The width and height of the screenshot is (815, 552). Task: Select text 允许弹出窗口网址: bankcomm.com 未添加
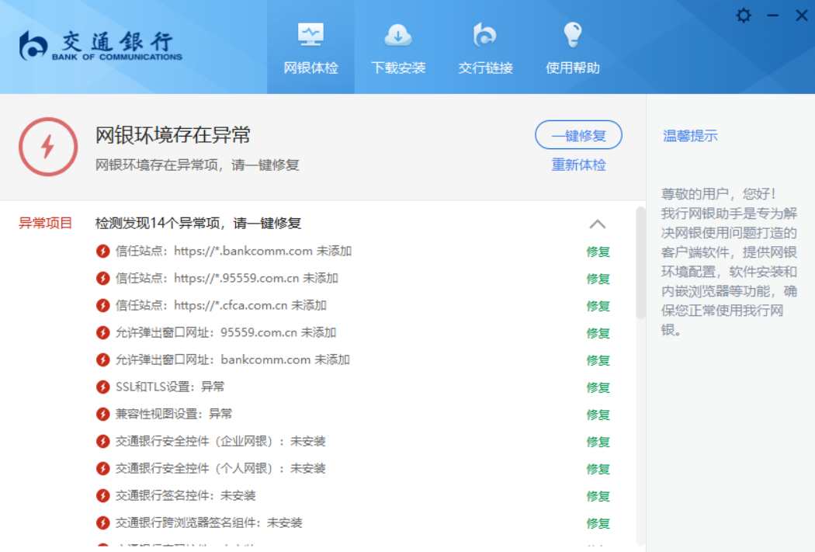(232, 359)
